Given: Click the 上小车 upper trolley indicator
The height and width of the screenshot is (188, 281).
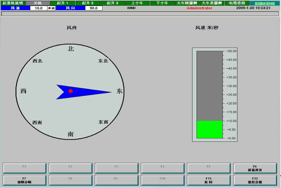Looking at the screenshot, I should [x=137, y=3].
